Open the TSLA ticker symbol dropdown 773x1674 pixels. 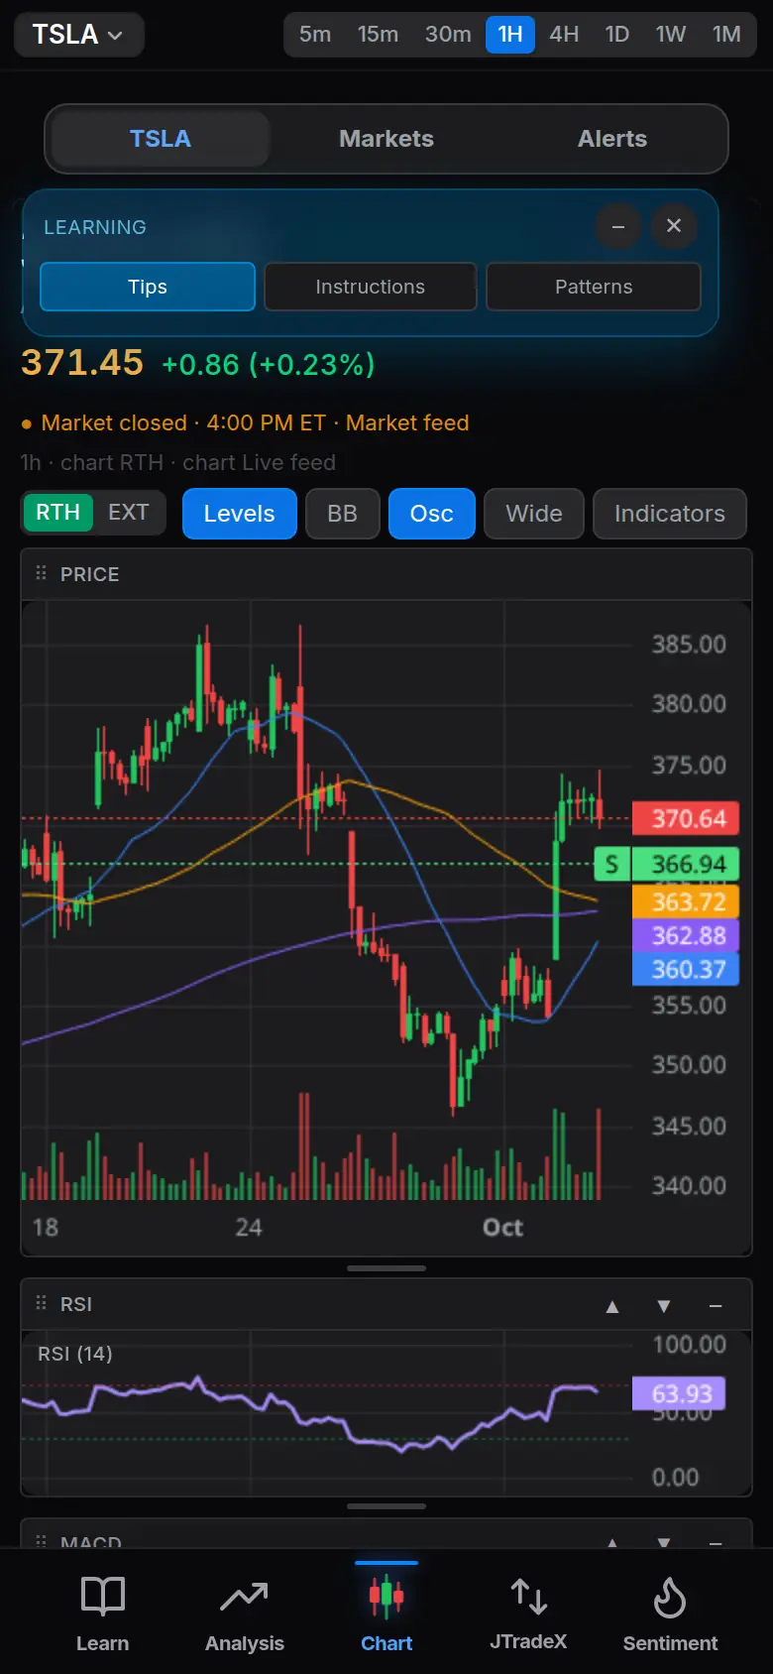(78, 35)
